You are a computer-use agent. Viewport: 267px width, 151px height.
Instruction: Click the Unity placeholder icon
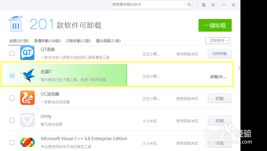tap(27, 120)
